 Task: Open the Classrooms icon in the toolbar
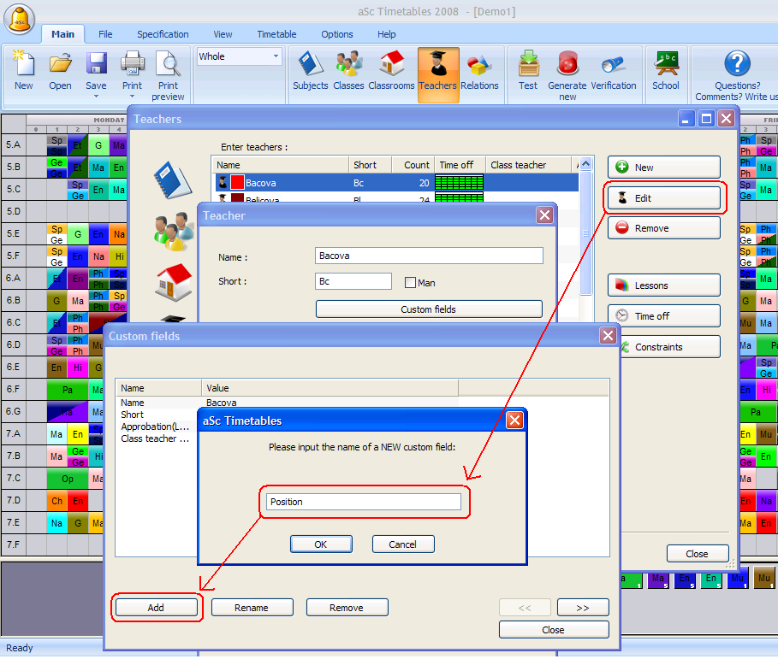click(391, 65)
